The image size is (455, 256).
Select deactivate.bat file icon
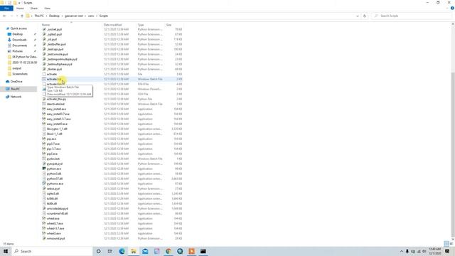[44, 104]
